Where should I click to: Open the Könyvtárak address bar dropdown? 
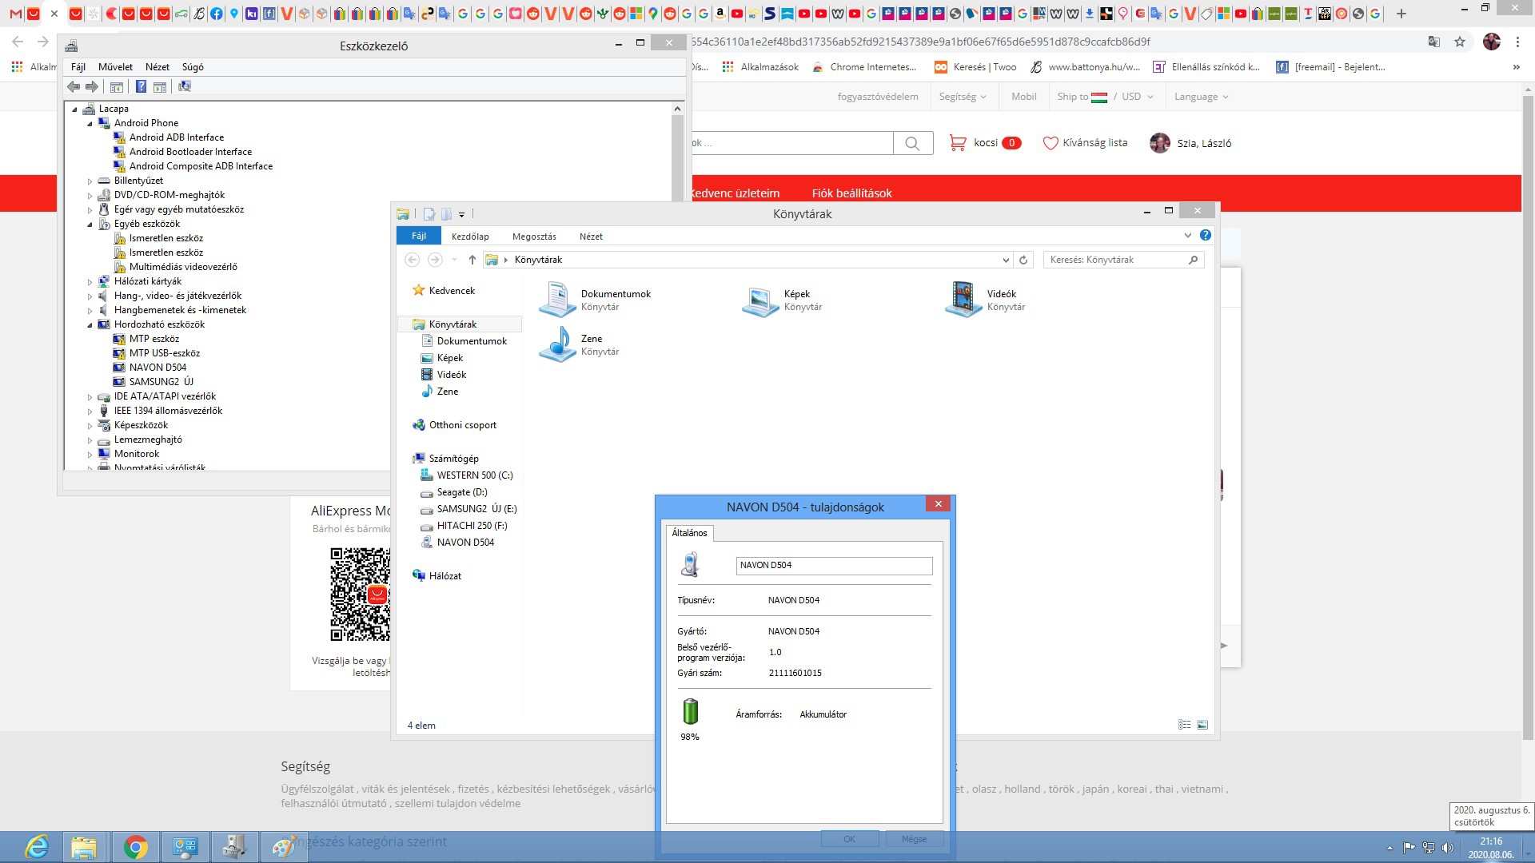pyautogui.click(x=1006, y=260)
